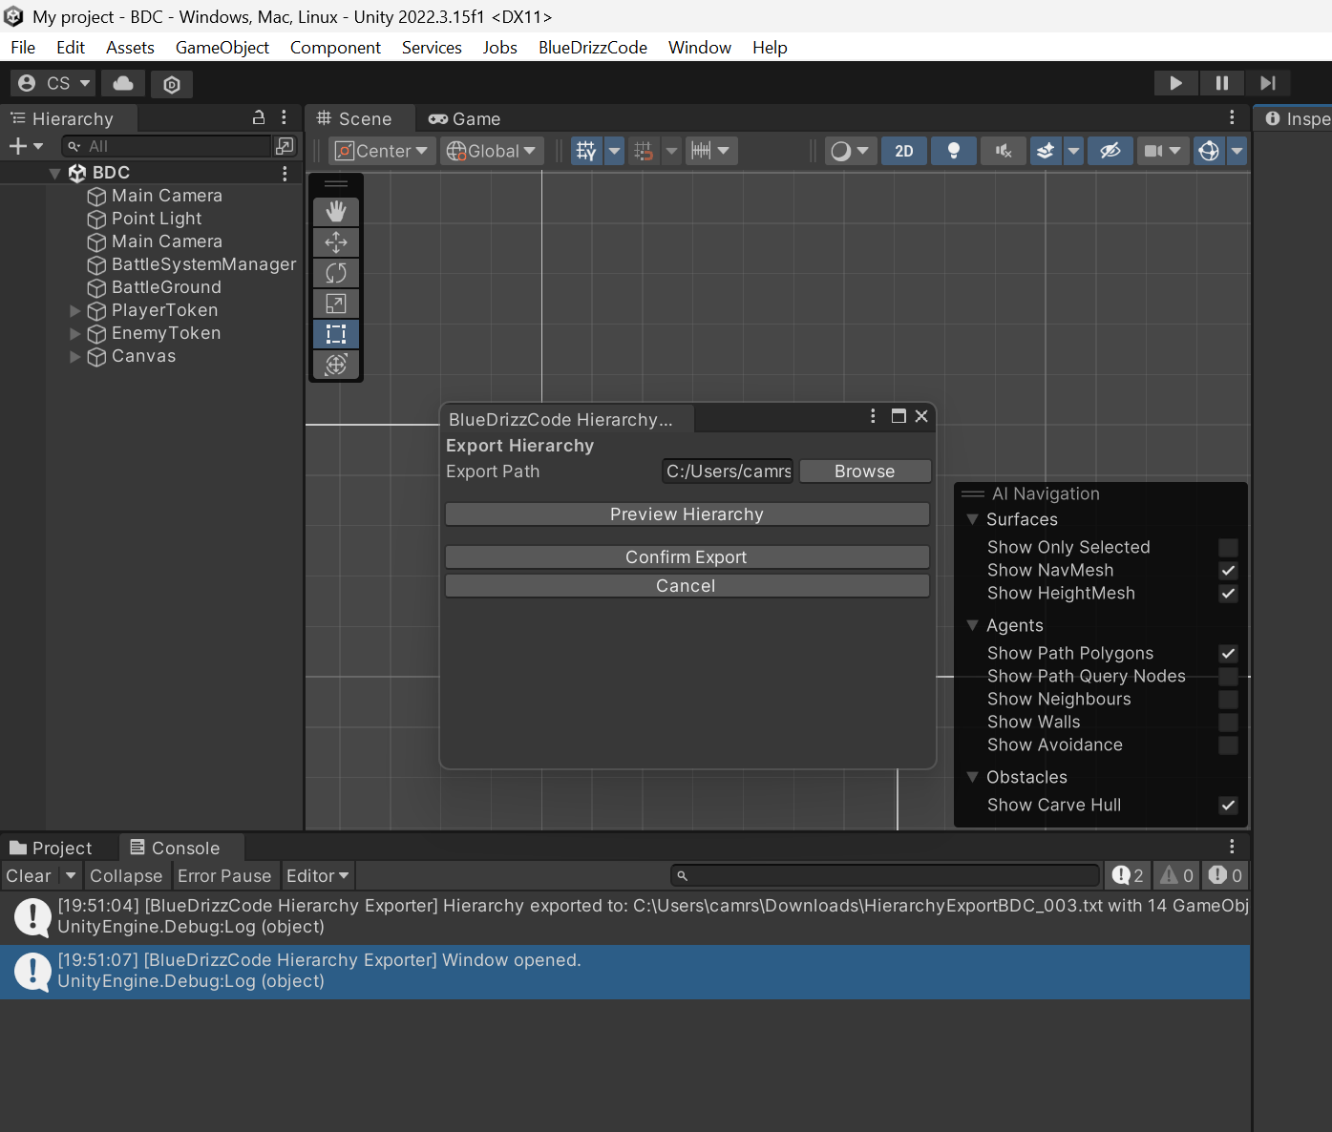Open Hierarchy panel options menu
1332x1132 pixels.
click(x=284, y=117)
